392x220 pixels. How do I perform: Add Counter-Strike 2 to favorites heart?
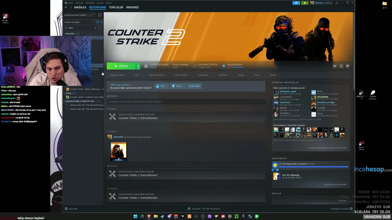(x=347, y=66)
